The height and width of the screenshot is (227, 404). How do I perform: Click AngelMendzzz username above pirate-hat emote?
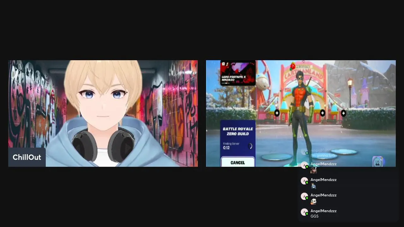(x=324, y=164)
